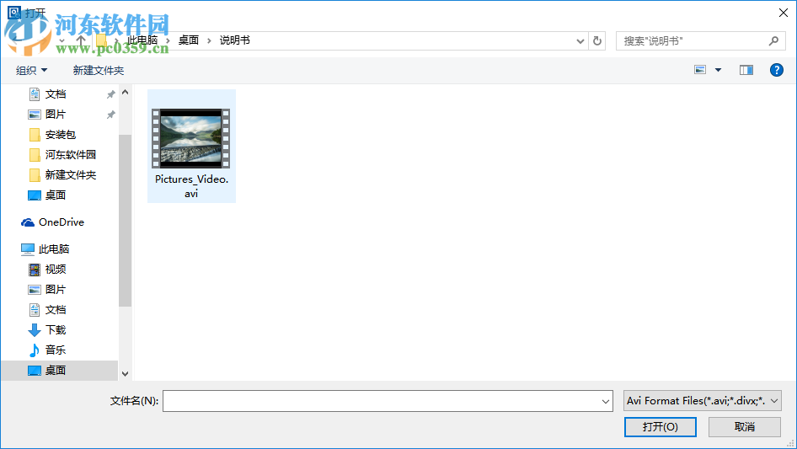Click the 文件名(N) input field
Image resolution: width=797 pixels, height=449 pixels.
388,401
